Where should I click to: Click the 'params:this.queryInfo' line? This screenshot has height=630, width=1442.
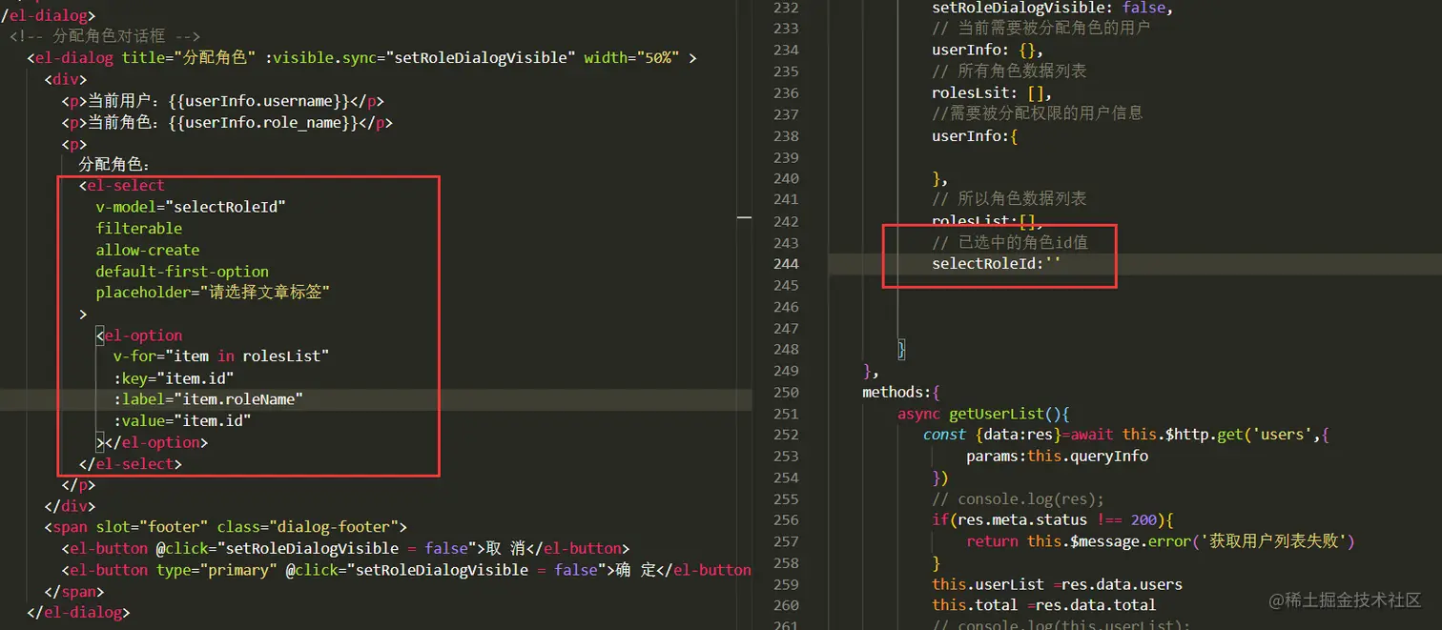point(1057,457)
